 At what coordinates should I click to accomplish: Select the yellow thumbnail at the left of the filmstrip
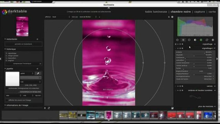64,115
